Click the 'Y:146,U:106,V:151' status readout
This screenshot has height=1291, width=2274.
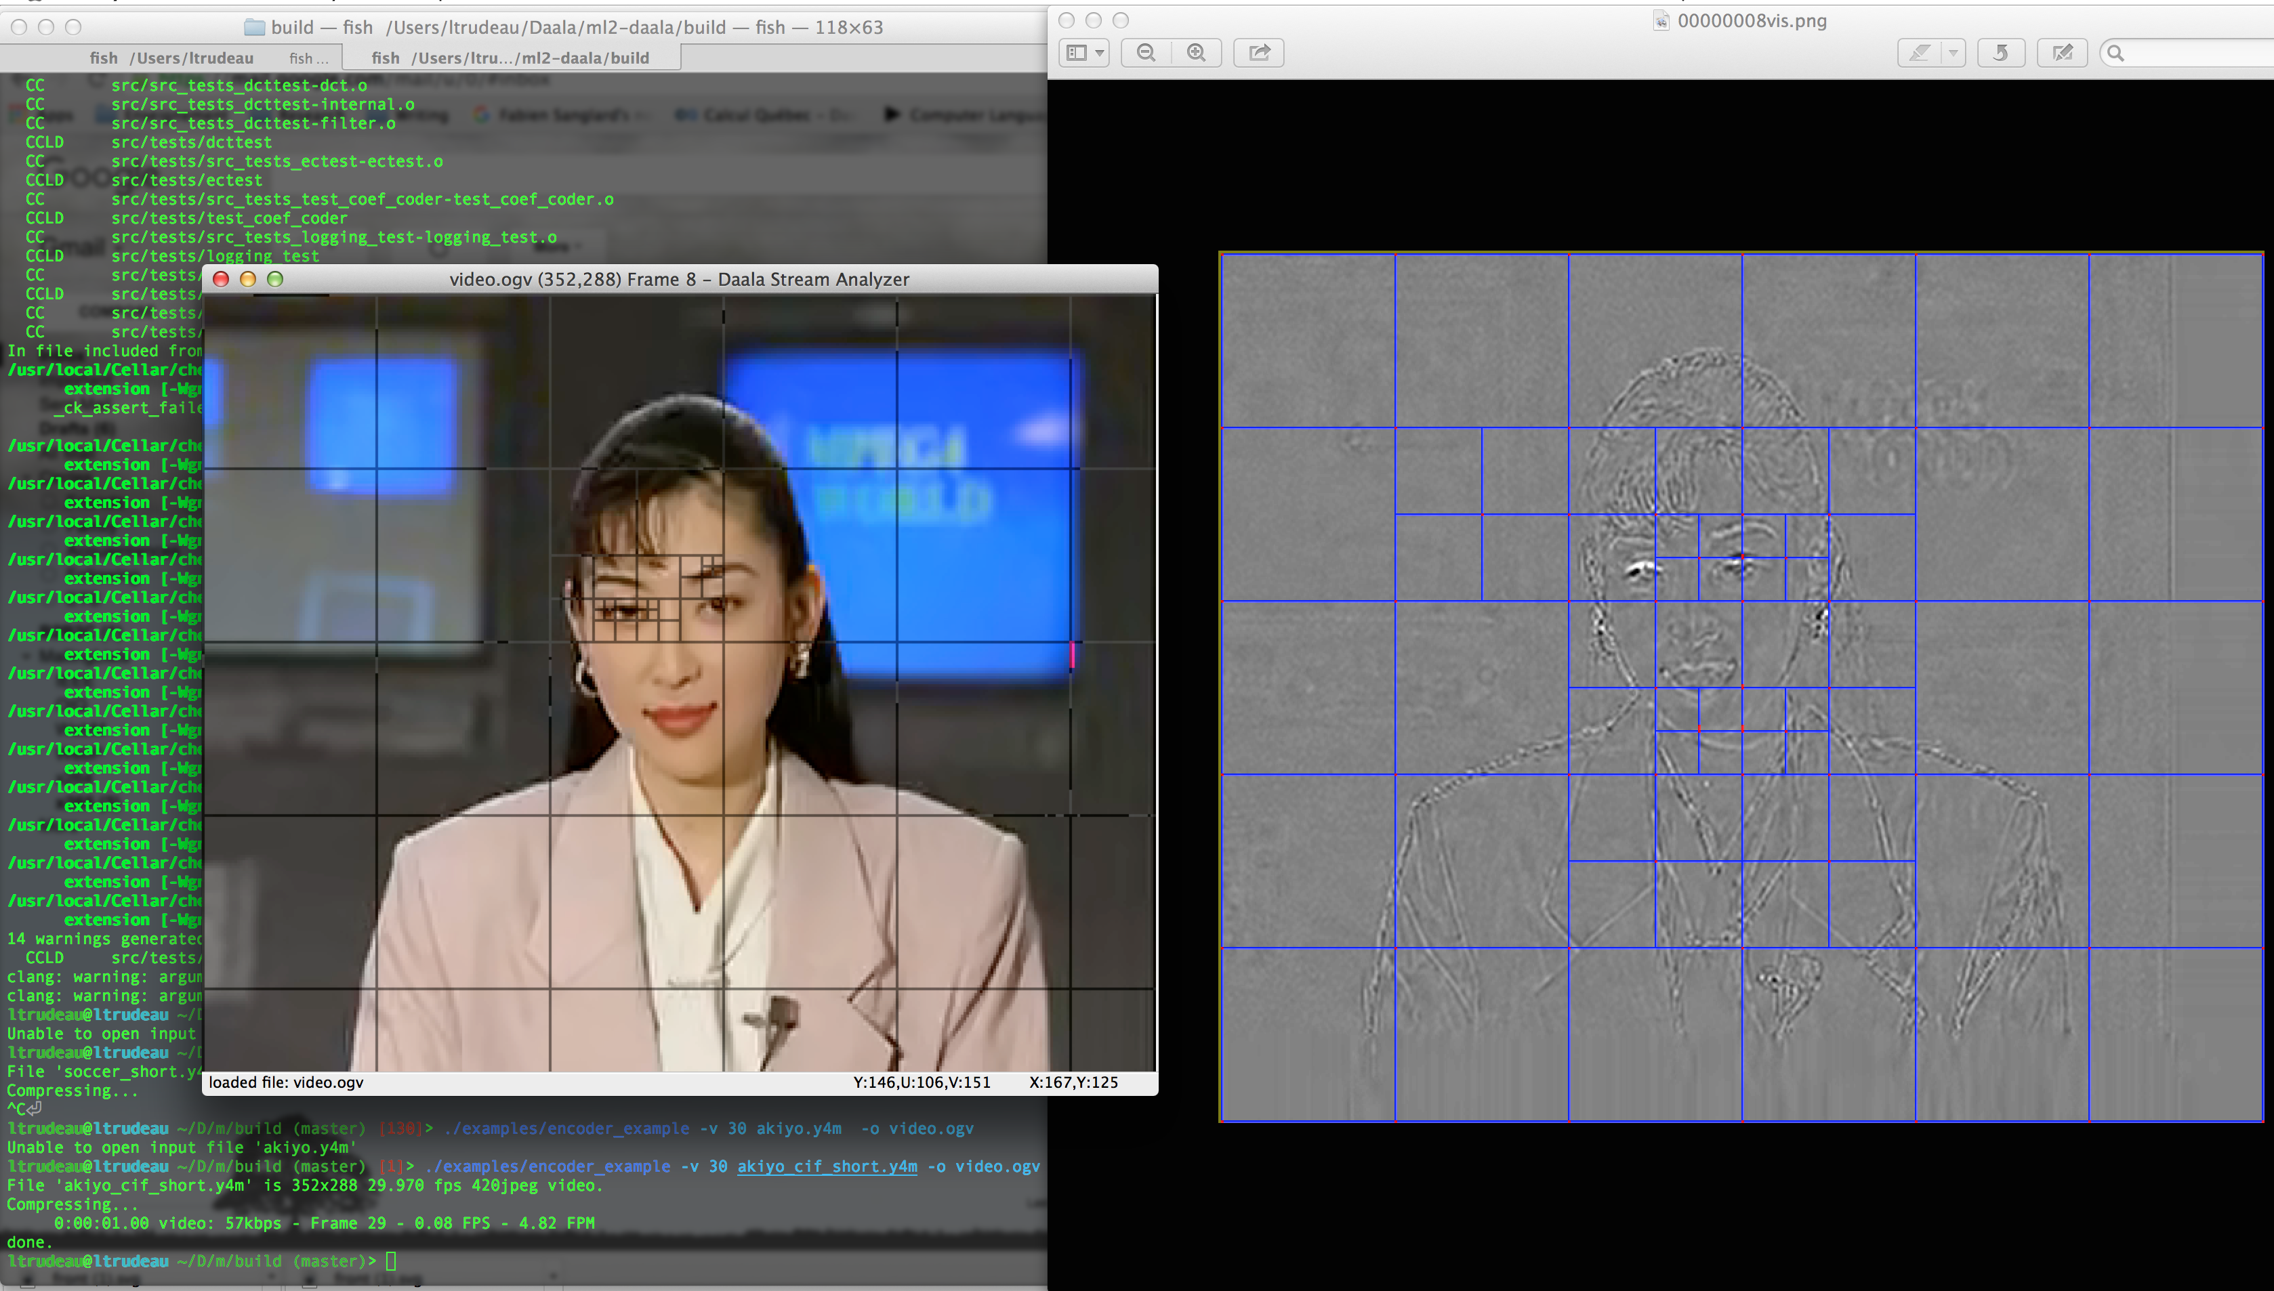coord(922,1082)
